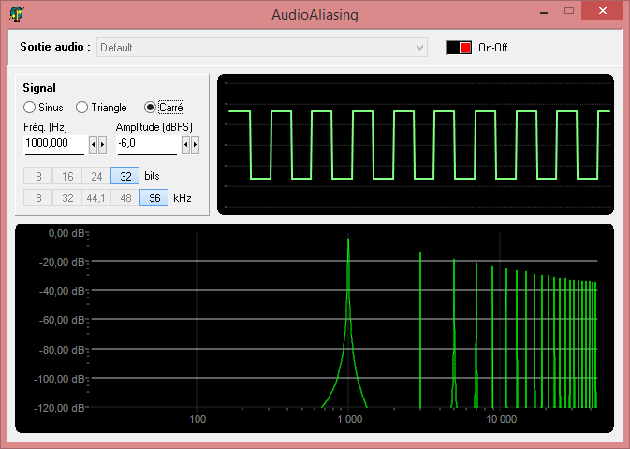Click the 10 000 frequency axis label
The width and height of the screenshot is (630, 449).
[501, 419]
